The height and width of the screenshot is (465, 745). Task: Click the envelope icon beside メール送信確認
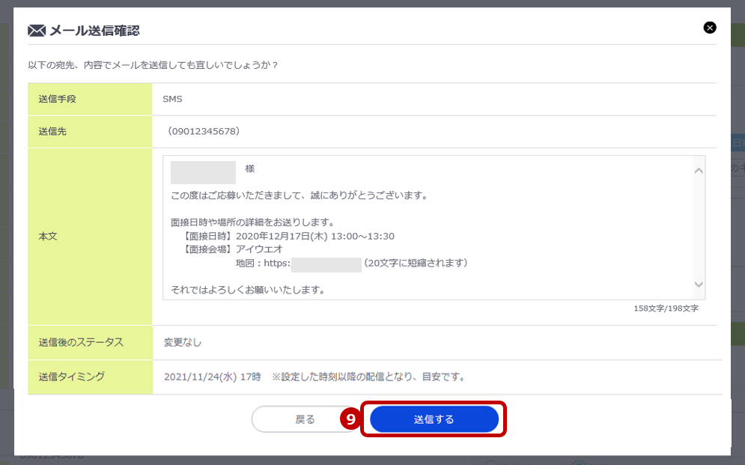pos(34,31)
